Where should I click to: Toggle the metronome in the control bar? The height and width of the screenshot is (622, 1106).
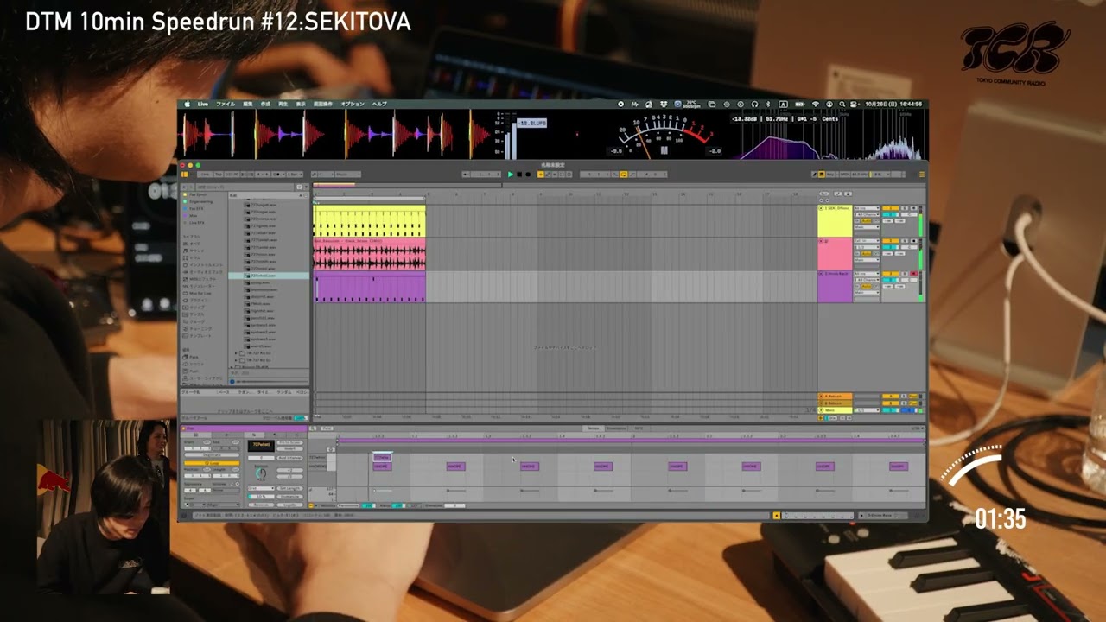pyautogui.click(x=277, y=175)
